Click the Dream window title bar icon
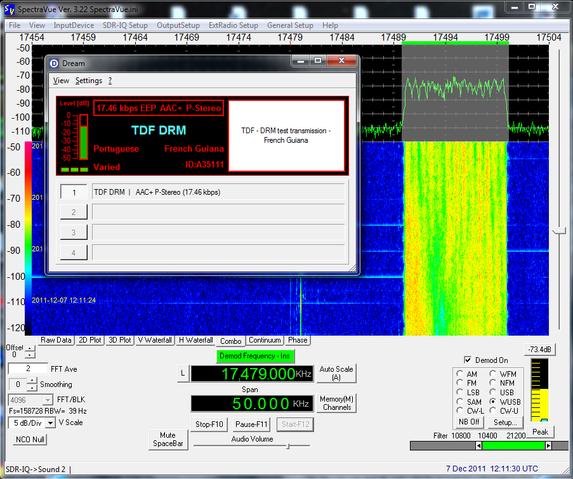 pyautogui.click(x=54, y=63)
